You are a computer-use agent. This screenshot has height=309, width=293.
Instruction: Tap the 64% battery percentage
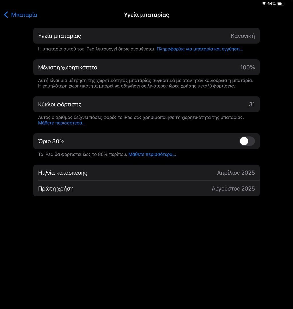coord(272,3)
